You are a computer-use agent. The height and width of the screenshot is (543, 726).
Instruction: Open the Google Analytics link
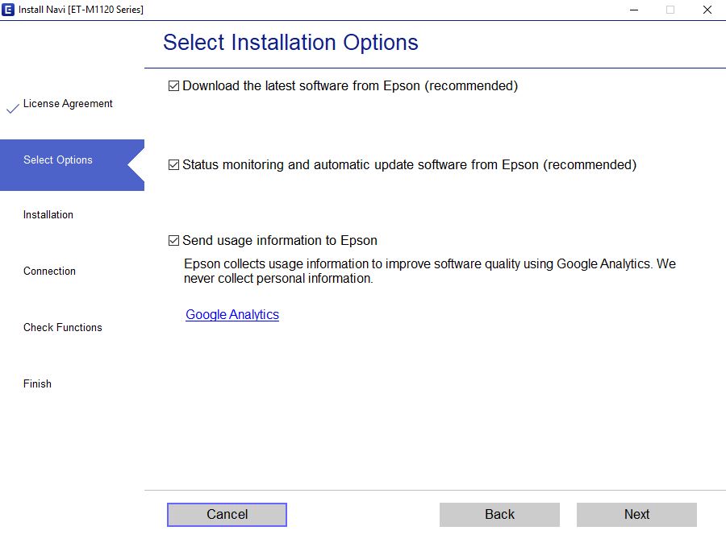[x=232, y=314]
